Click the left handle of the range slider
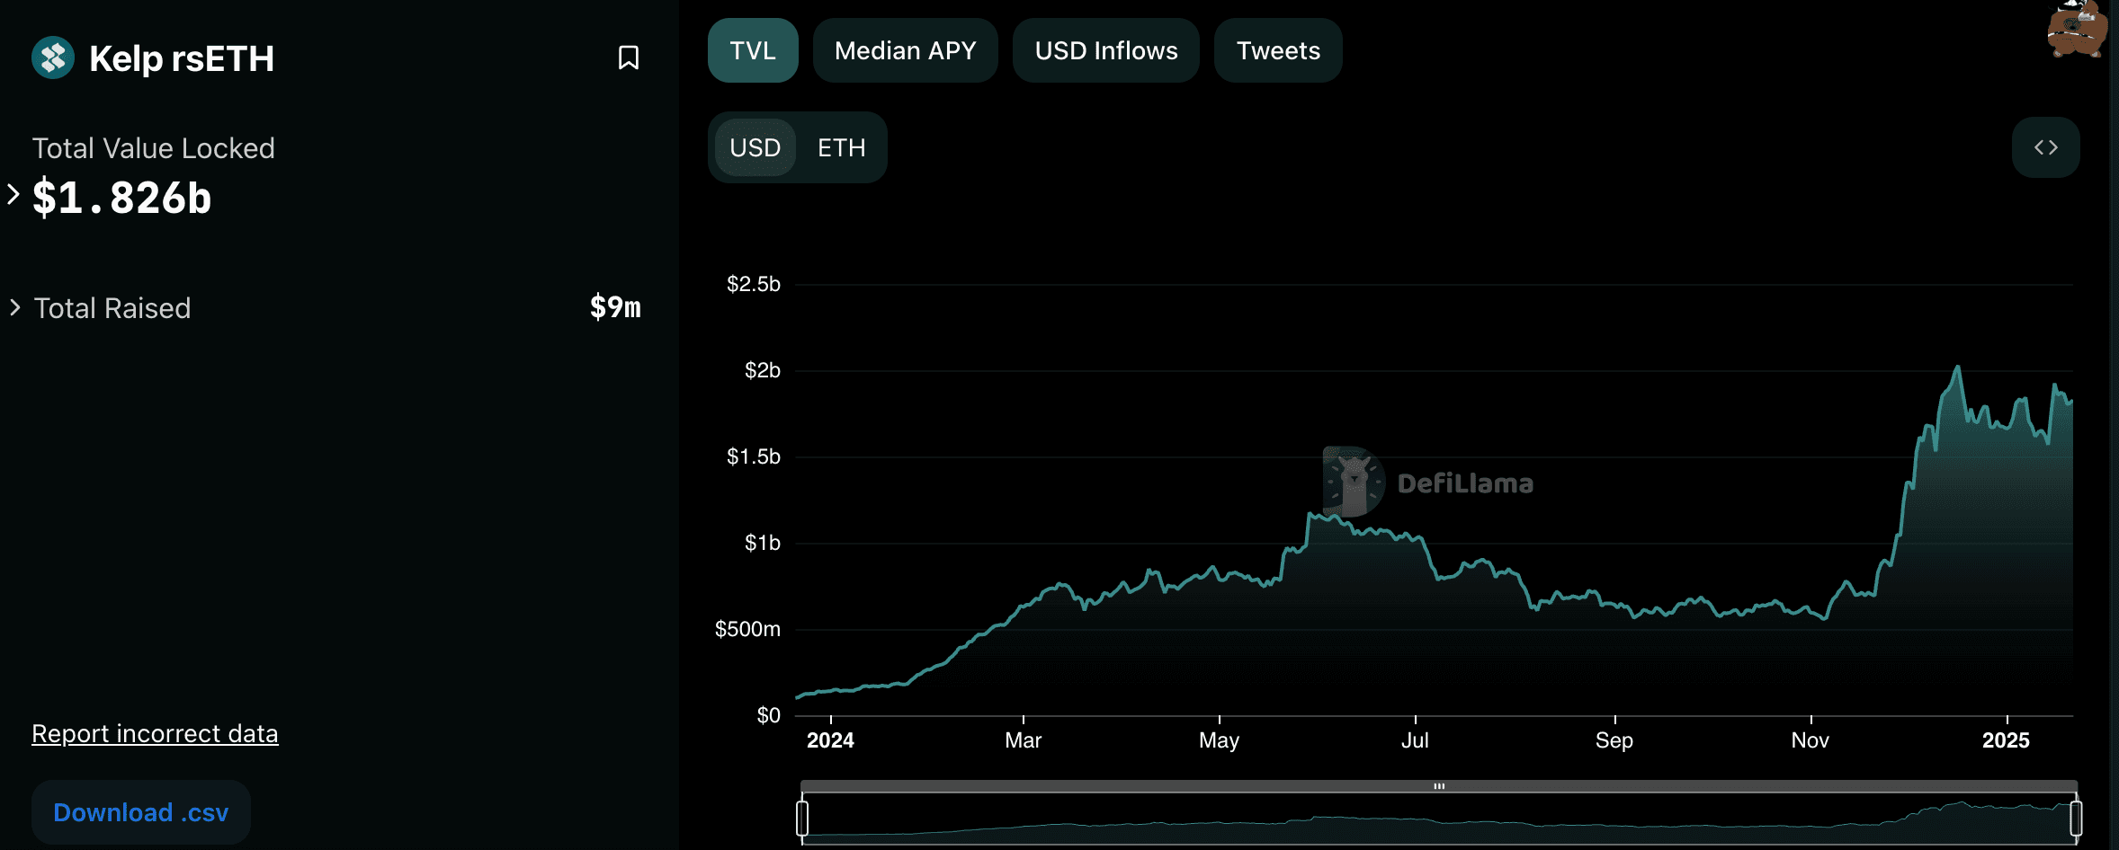2119x850 pixels. pos(802,819)
